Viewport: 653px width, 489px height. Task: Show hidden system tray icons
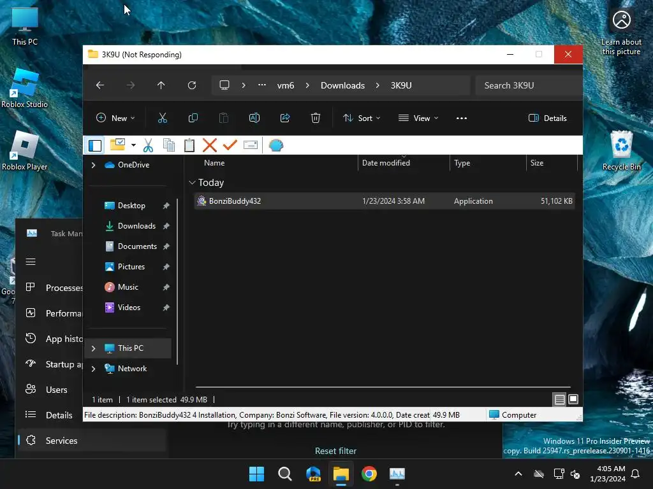pos(518,474)
